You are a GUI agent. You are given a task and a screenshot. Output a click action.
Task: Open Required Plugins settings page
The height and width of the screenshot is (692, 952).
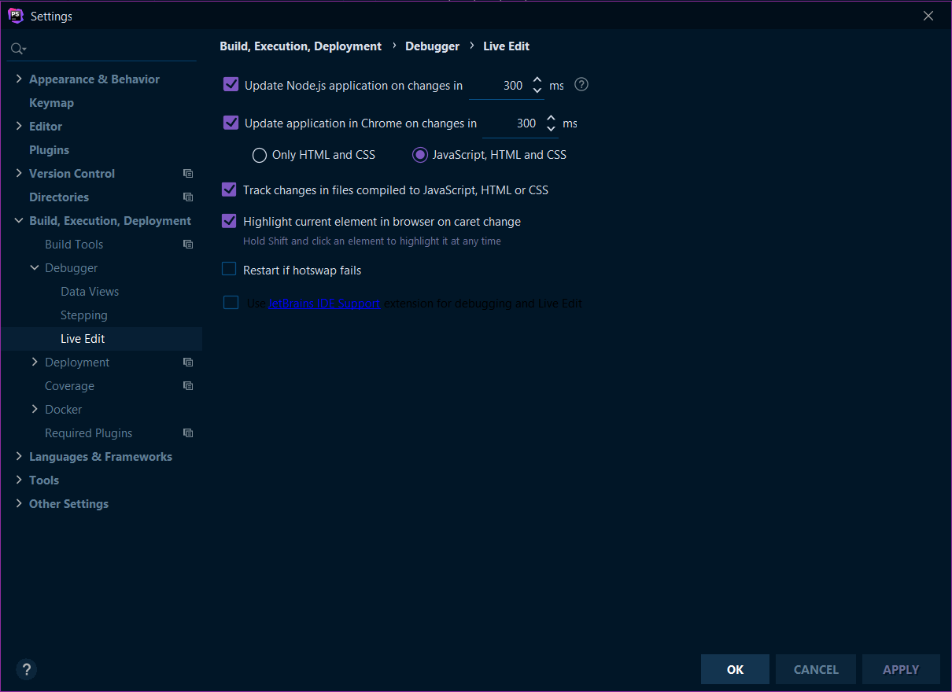point(88,433)
